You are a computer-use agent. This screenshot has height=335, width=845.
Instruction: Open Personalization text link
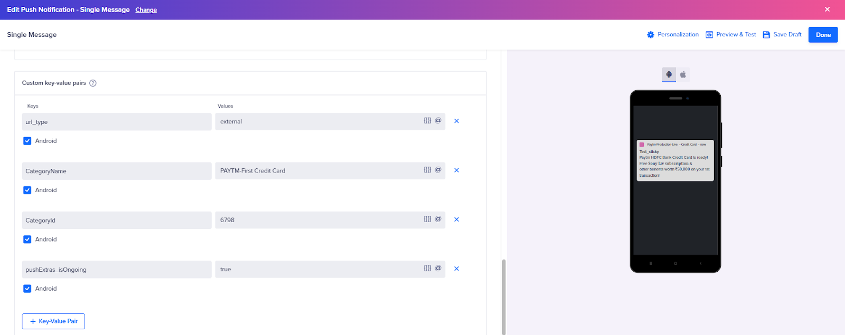[678, 35]
